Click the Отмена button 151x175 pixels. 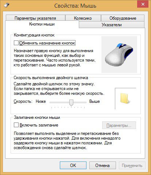102,165
